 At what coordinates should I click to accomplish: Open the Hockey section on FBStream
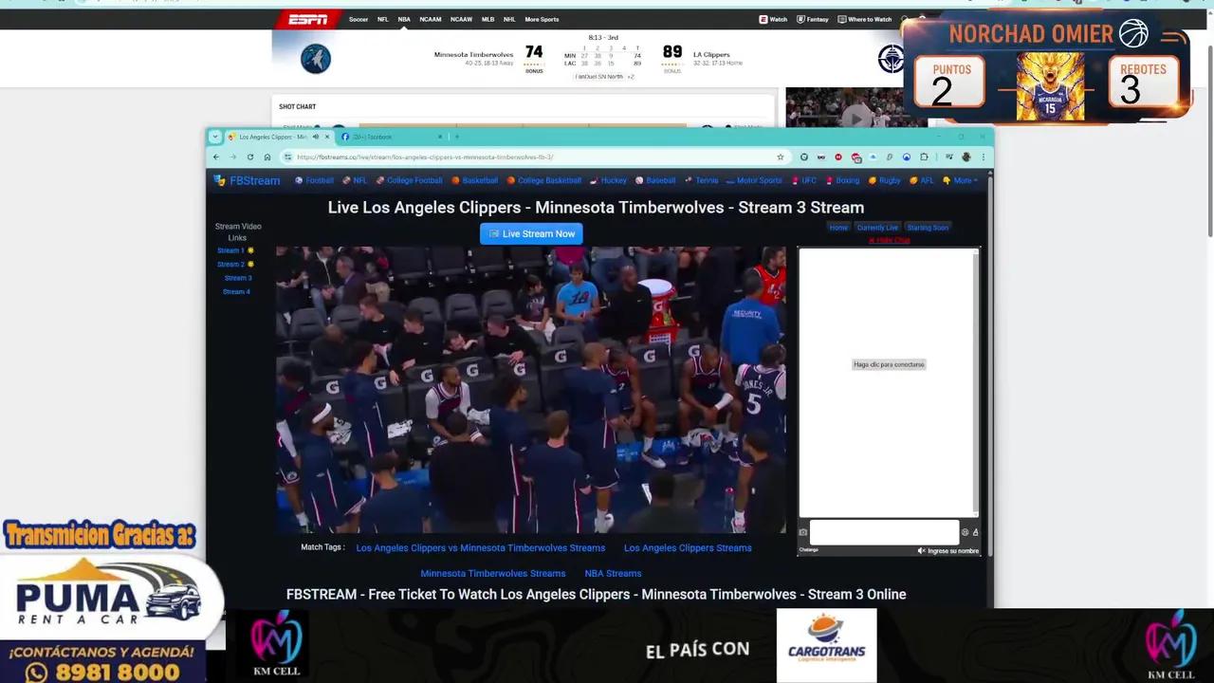click(x=614, y=180)
